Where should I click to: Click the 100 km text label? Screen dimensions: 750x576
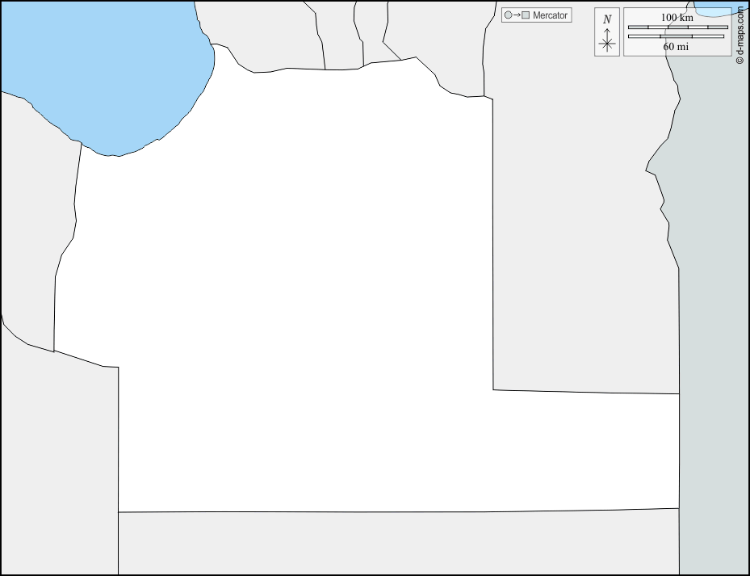(x=677, y=18)
